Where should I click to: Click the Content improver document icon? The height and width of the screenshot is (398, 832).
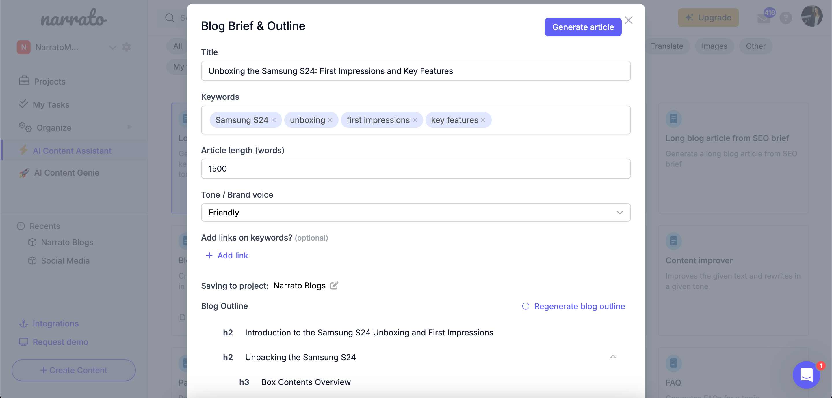(x=673, y=241)
